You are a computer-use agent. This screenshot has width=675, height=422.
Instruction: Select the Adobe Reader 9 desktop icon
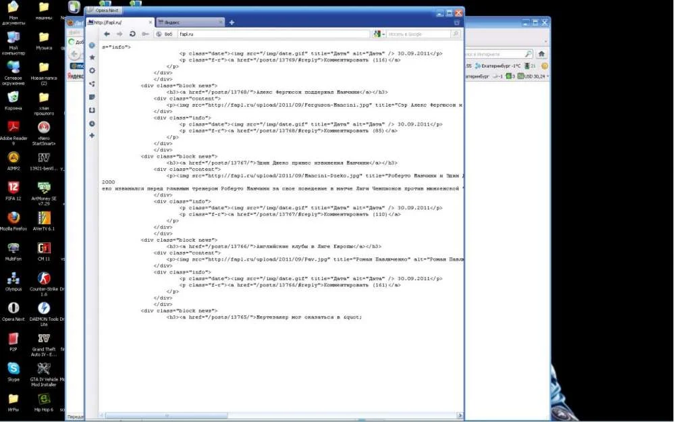tap(13, 133)
